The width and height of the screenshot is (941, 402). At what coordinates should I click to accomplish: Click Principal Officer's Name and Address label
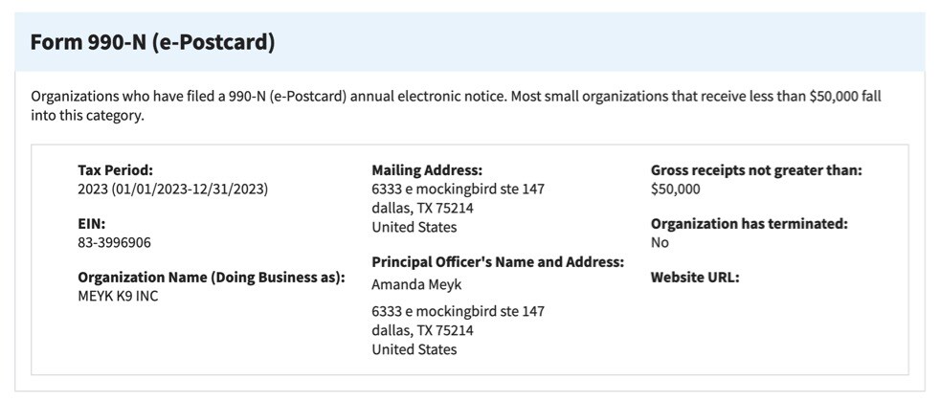(x=498, y=262)
